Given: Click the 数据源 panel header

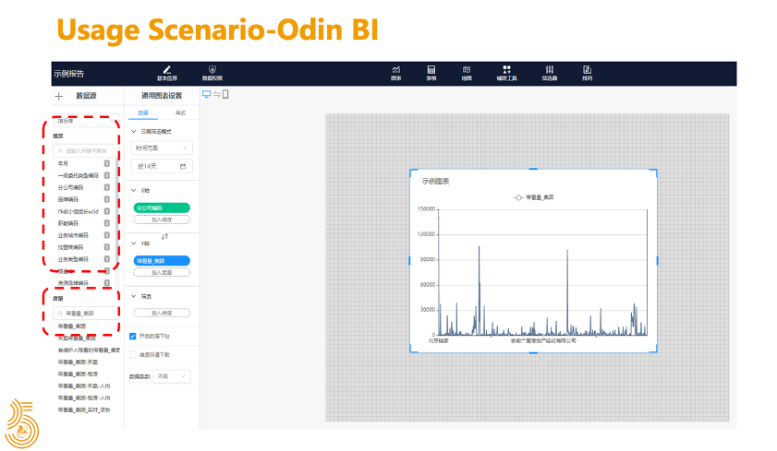Looking at the screenshot, I should click(86, 95).
